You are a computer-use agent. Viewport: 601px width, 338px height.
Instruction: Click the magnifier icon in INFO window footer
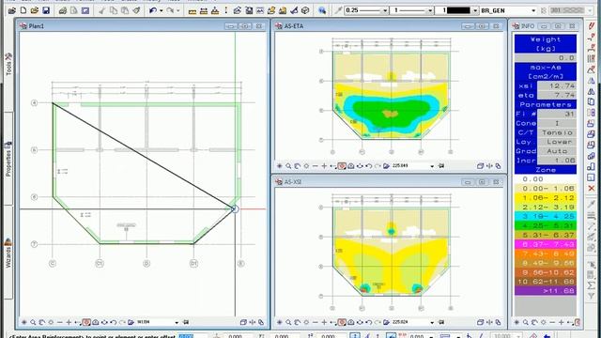pos(526,322)
